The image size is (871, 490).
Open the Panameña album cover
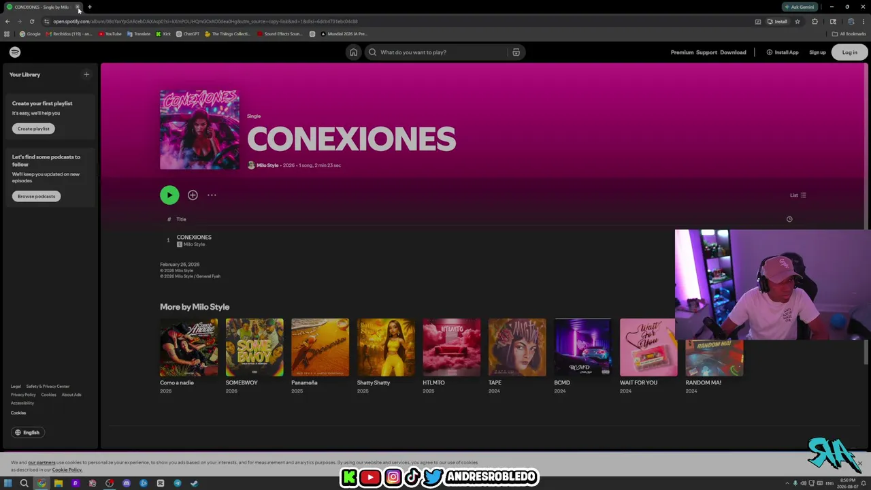click(x=320, y=347)
